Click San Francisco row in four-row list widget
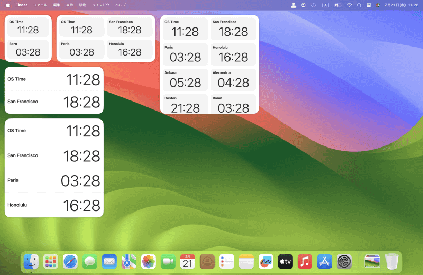The height and width of the screenshot is (275, 423). [54, 155]
